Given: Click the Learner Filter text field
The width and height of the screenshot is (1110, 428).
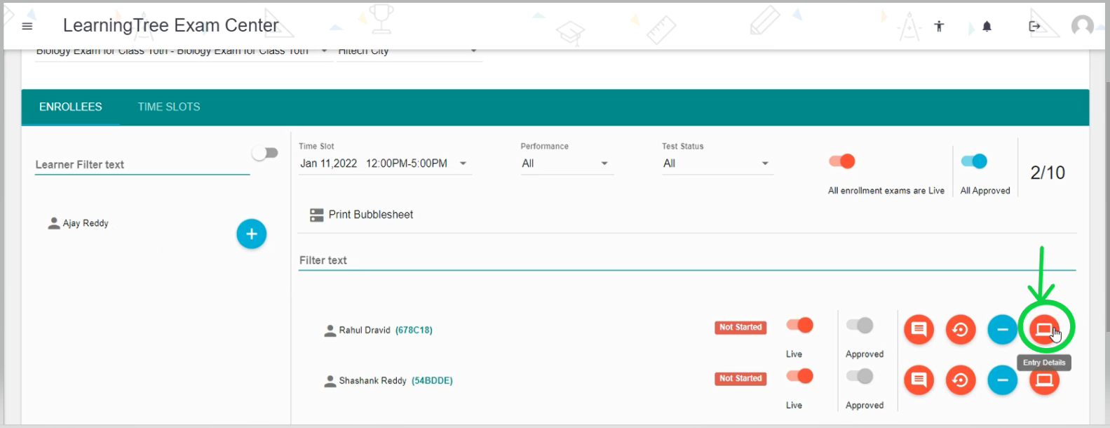Looking at the screenshot, I should (142, 165).
